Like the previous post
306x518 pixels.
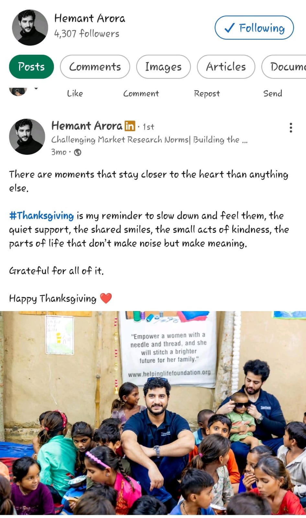click(75, 94)
